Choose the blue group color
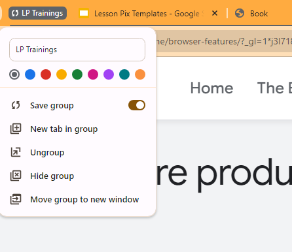The height and width of the screenshot is (252, 292). (x=30, y=74)
